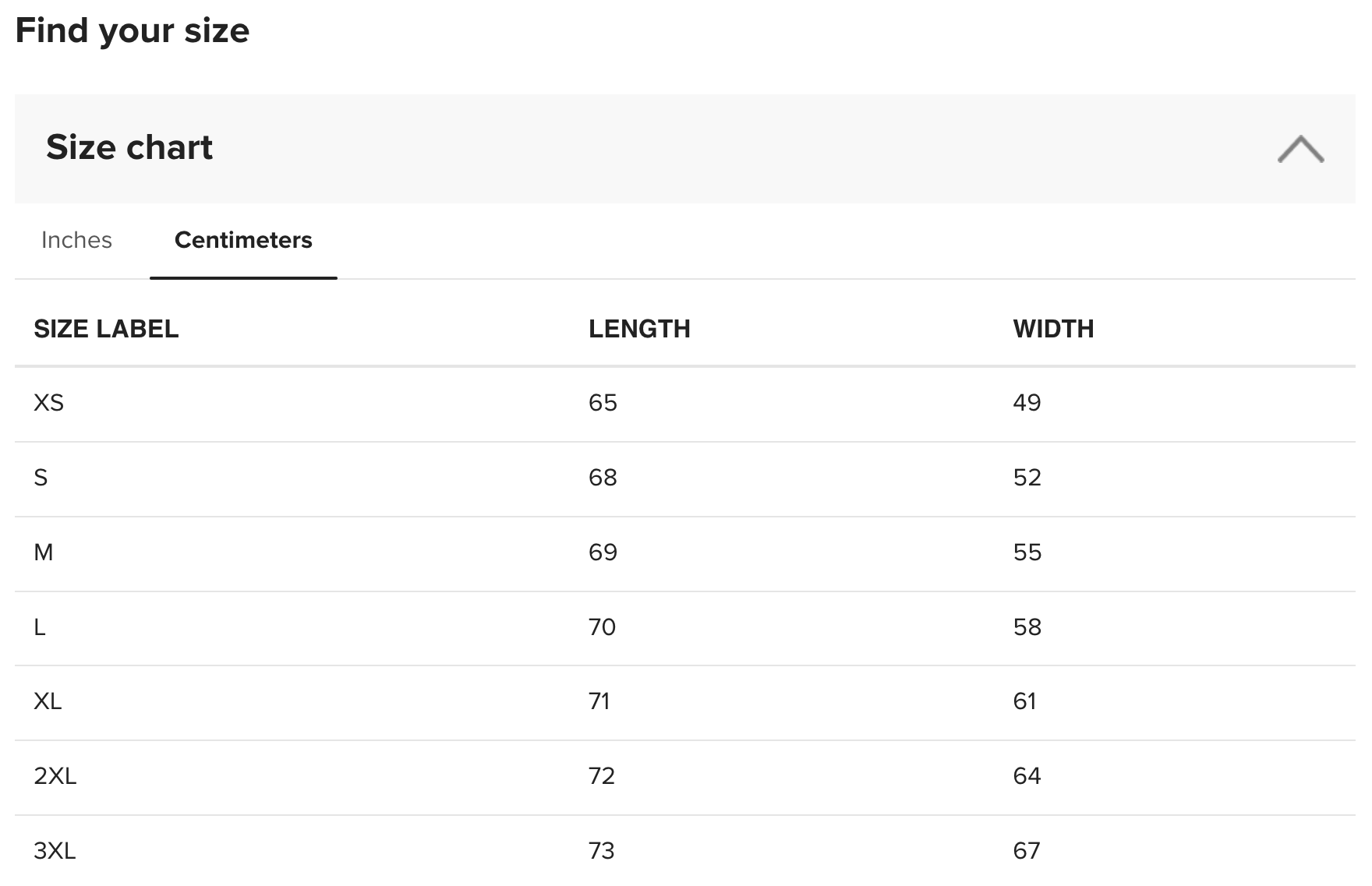
Task: Select the XL size row label
Action: 48,701
